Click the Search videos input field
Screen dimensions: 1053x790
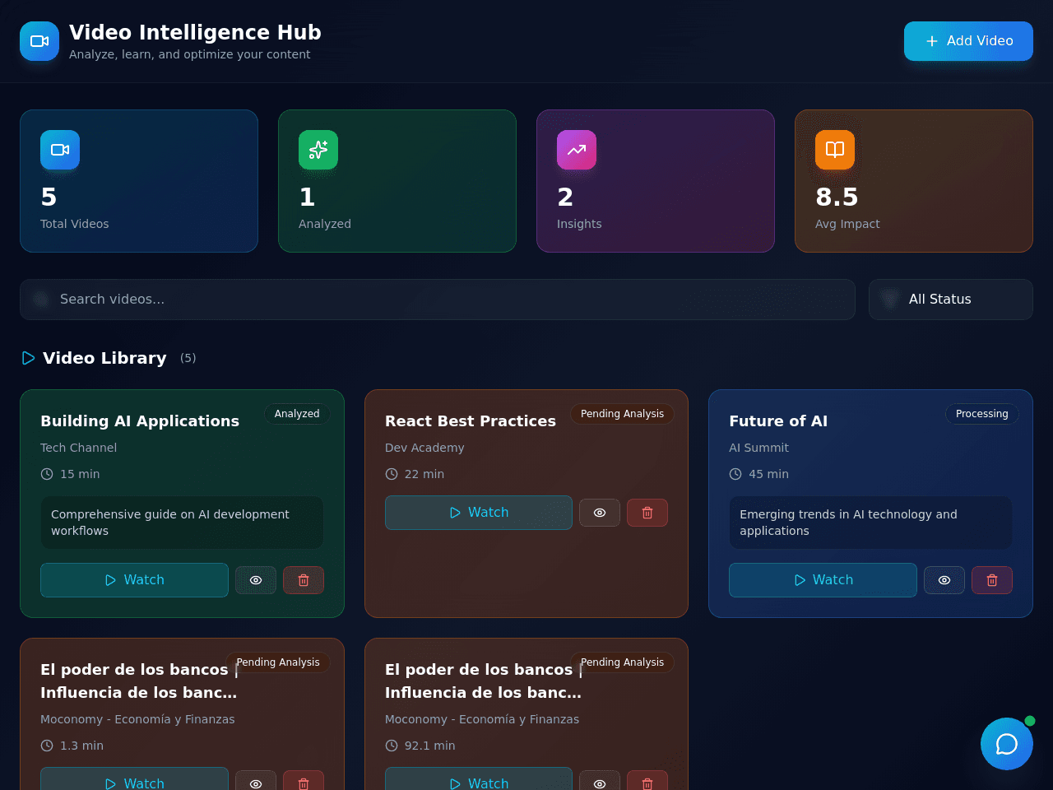click(x=438, y=300)
